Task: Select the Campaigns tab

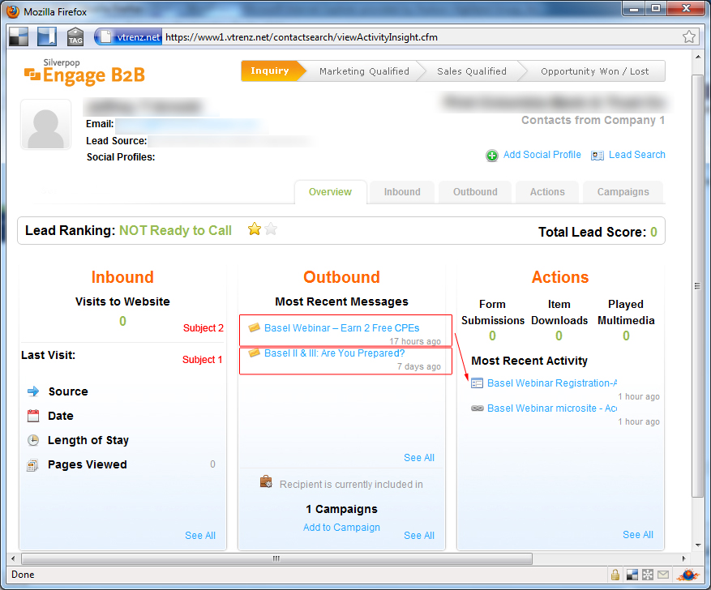Action: pos(623,192)
